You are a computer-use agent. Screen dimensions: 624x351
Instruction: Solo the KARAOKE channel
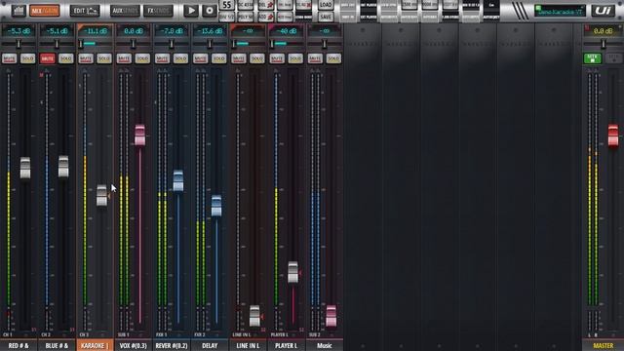click(104, 58)
